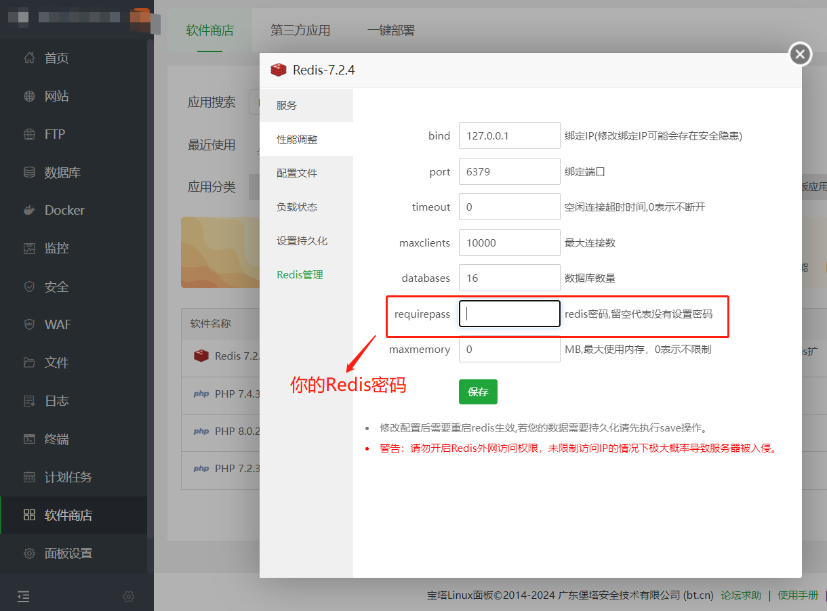Viewport: 827px width, 611px height.
Task: Click the 数据库 database icon
Action: click(x=29, y=172)
